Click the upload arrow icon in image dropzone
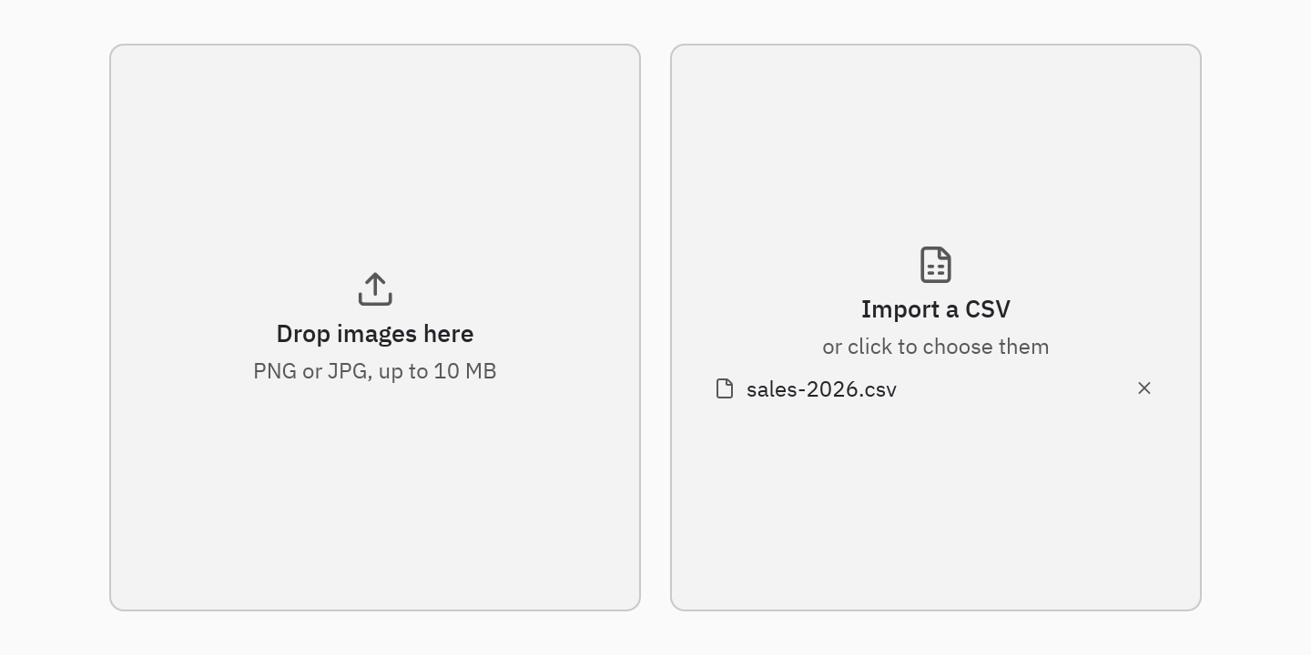 [375, 289]
